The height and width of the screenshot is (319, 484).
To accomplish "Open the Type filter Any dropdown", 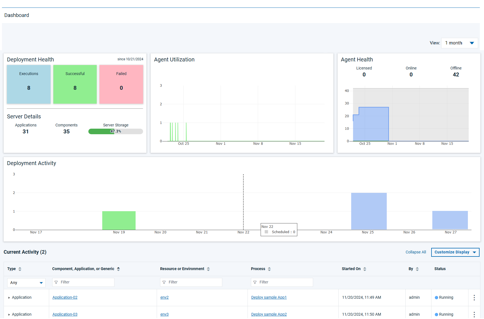I will coord(26,283).
